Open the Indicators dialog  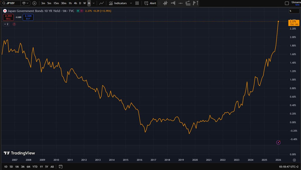[x=118, y=3]
